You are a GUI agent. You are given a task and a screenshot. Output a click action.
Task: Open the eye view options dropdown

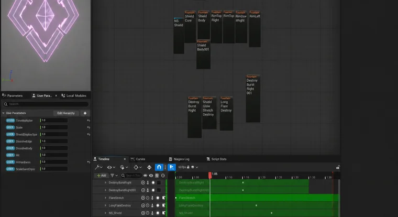point(111,167)
